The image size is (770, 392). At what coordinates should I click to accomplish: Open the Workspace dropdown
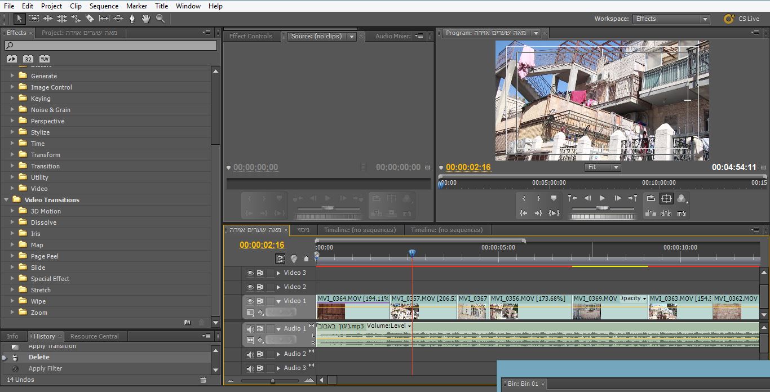pyautogui.click(x=671, y=19)
